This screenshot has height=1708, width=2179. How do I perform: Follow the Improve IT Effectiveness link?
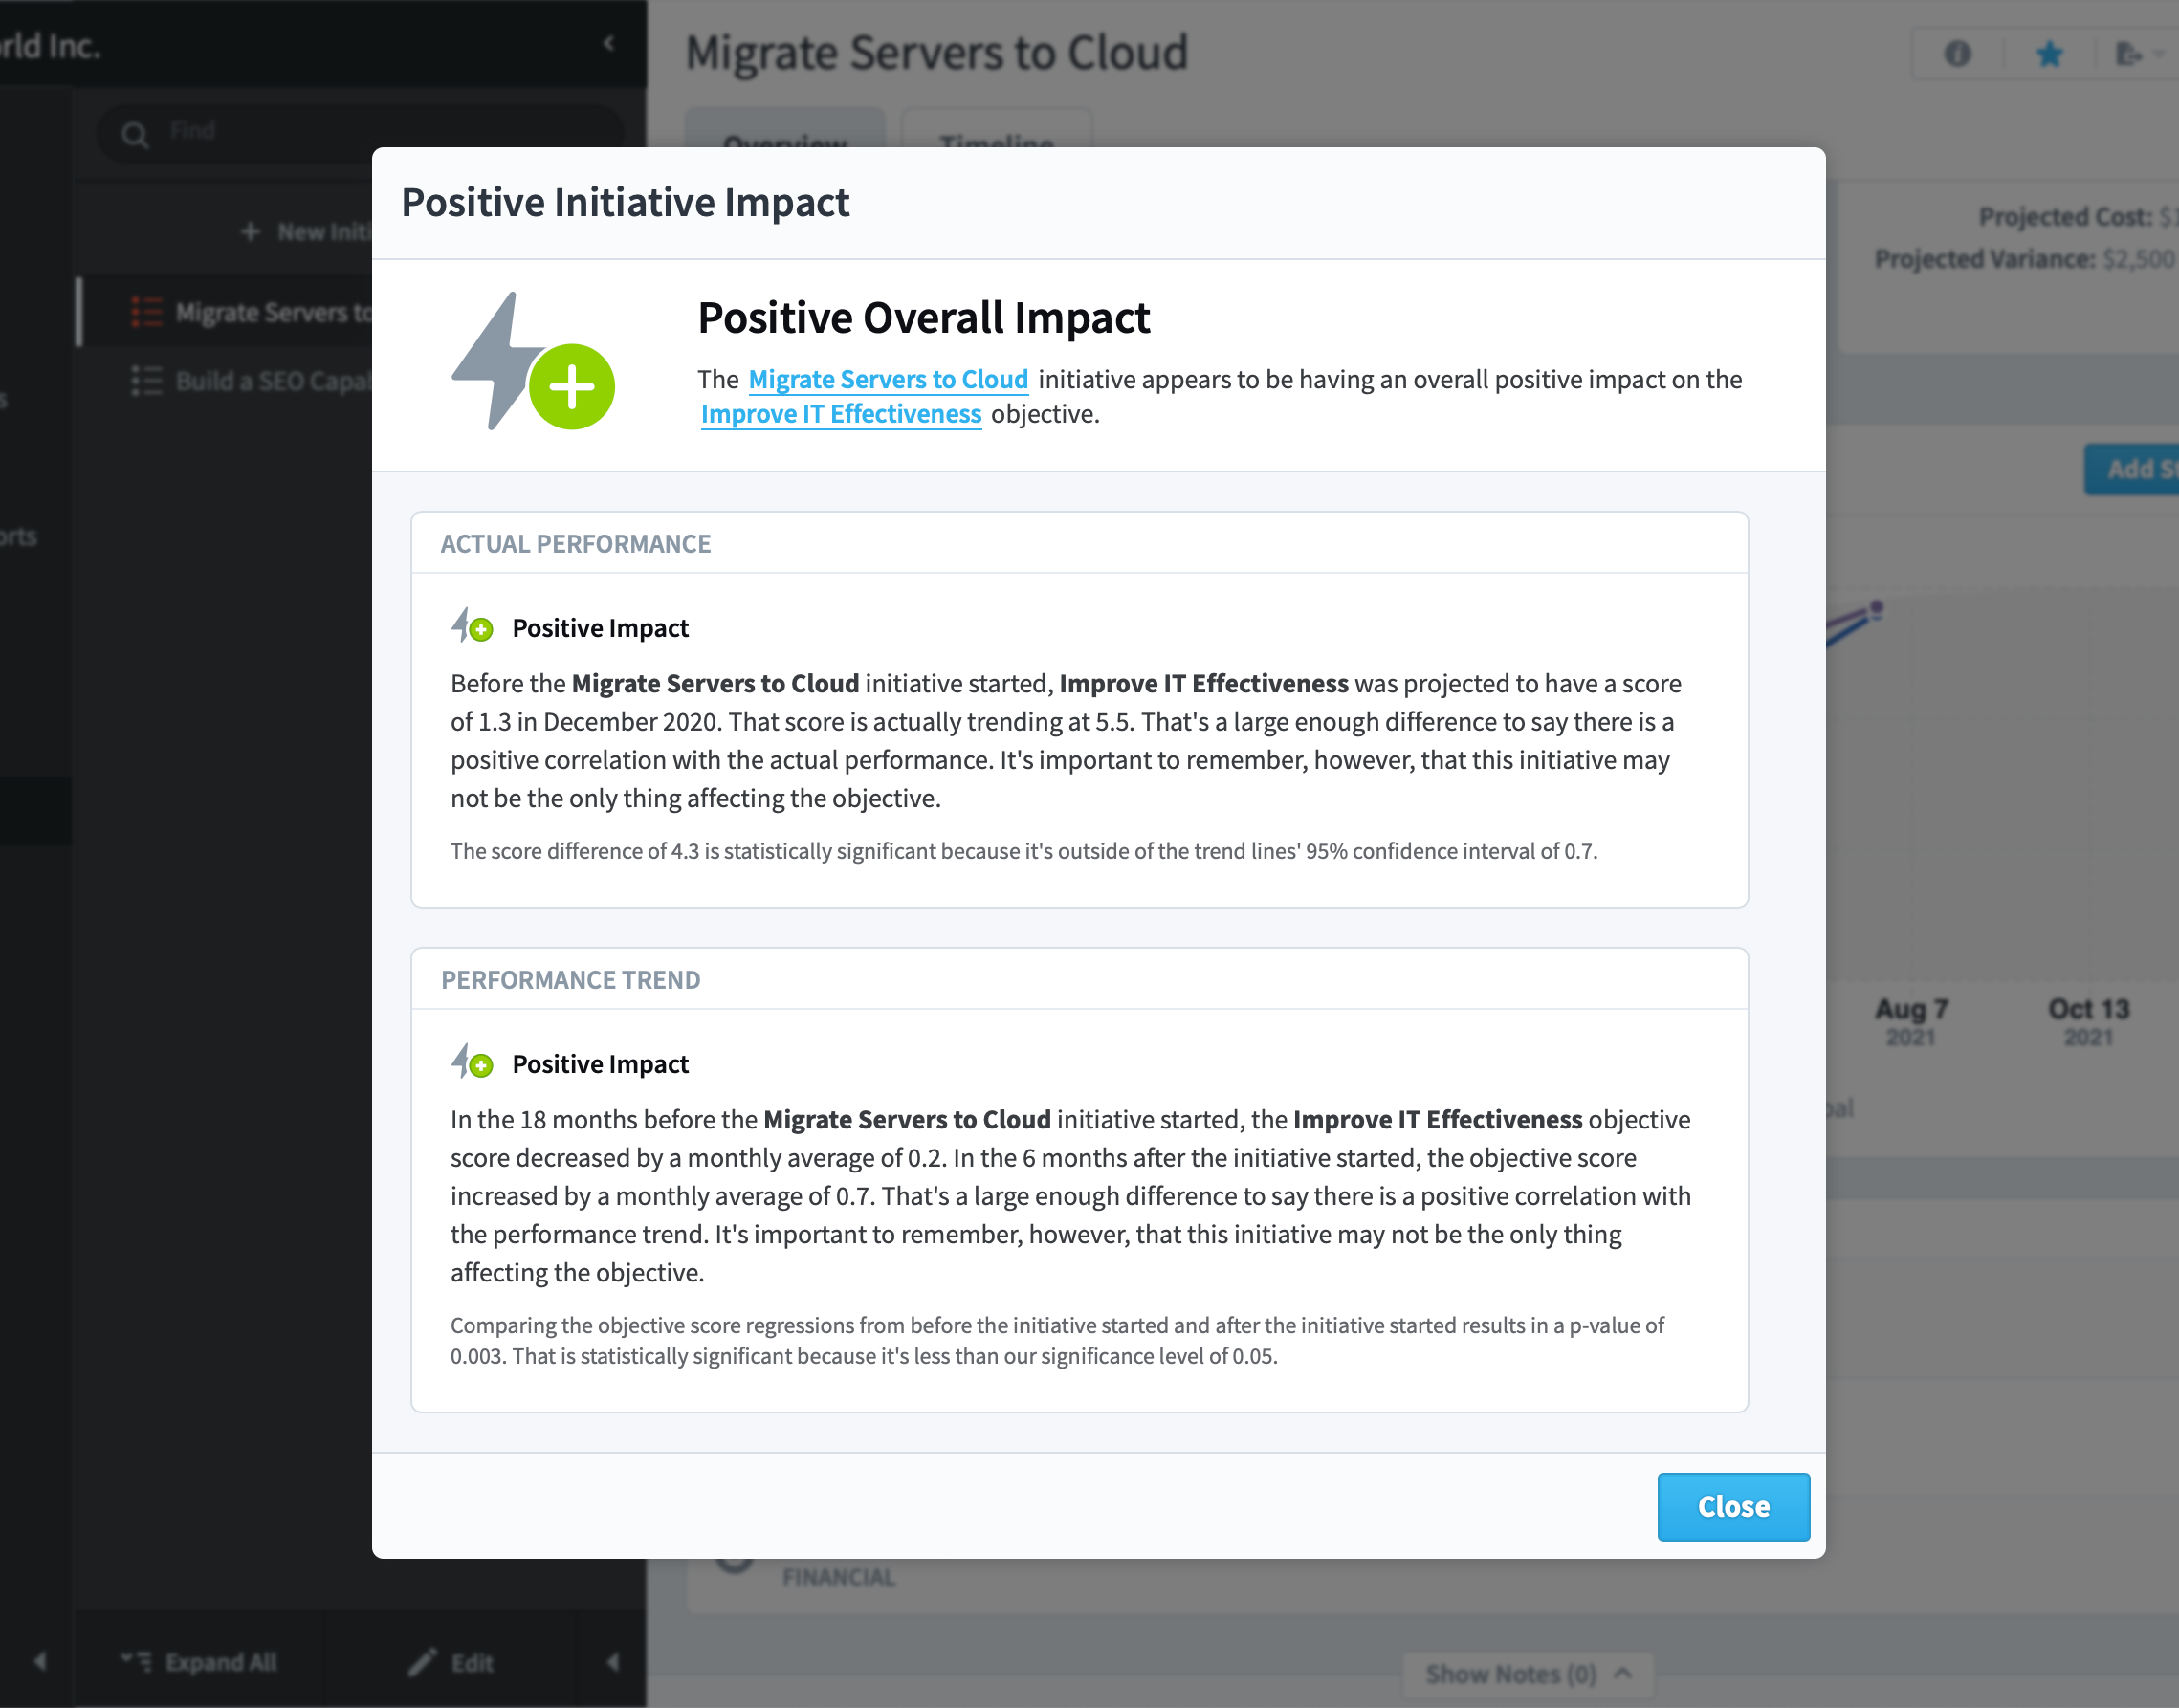[841, 414]
